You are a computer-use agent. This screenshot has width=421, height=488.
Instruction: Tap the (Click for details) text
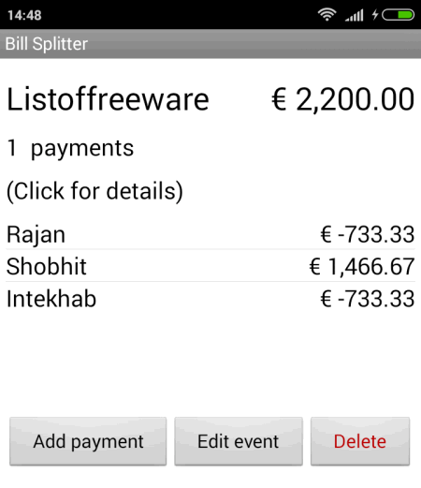coord(94,191)
